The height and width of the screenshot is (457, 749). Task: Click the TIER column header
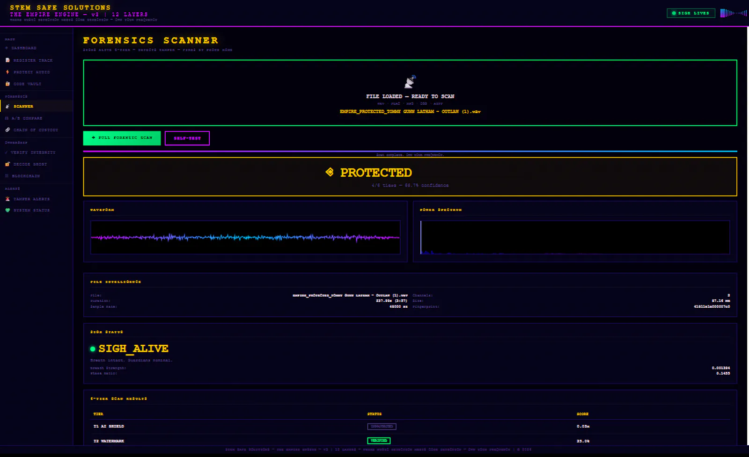98,414
